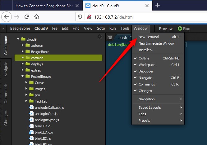The width and height of the screenshot is (207, 145).
Task: Collapse the PocketBeagle folder
Action: [x=23, y=76]
